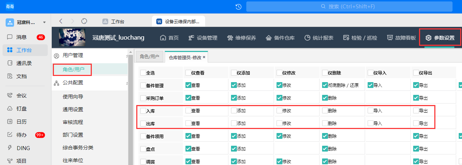462x165 pixels.
Task: Check the 盘点 row header checkbox
Action: pos(143,149)
